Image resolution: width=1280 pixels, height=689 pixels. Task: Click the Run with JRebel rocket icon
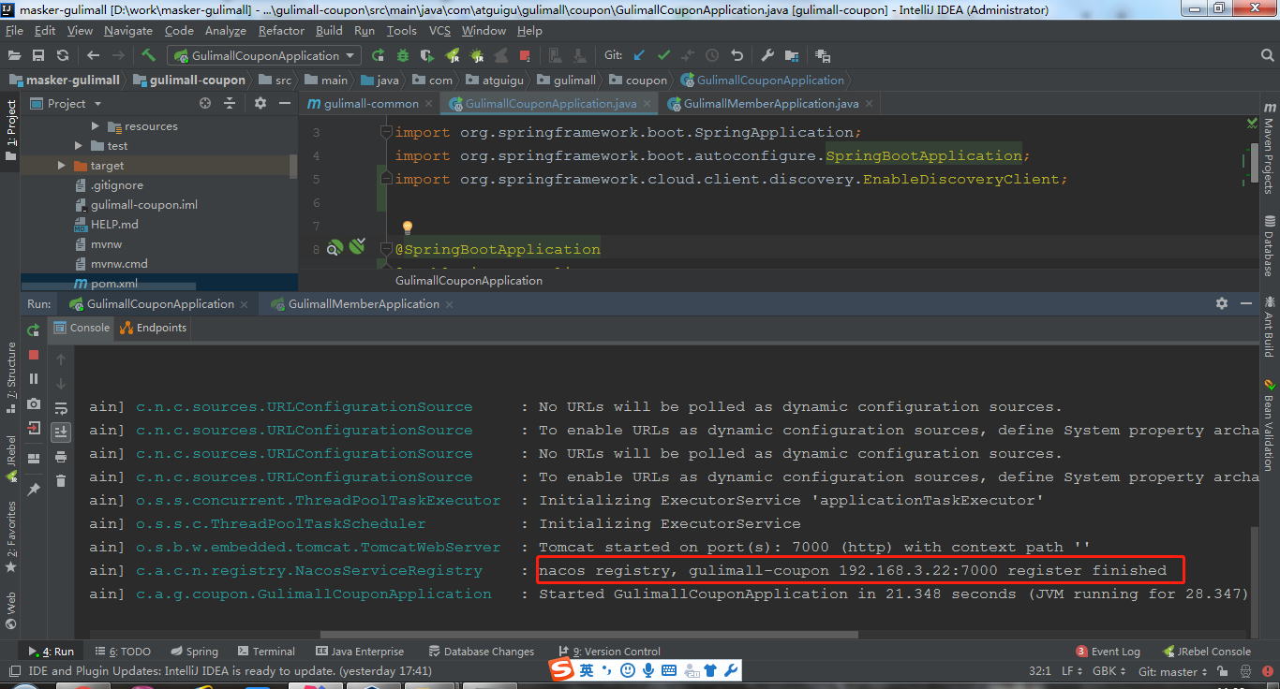click(452, 55)
